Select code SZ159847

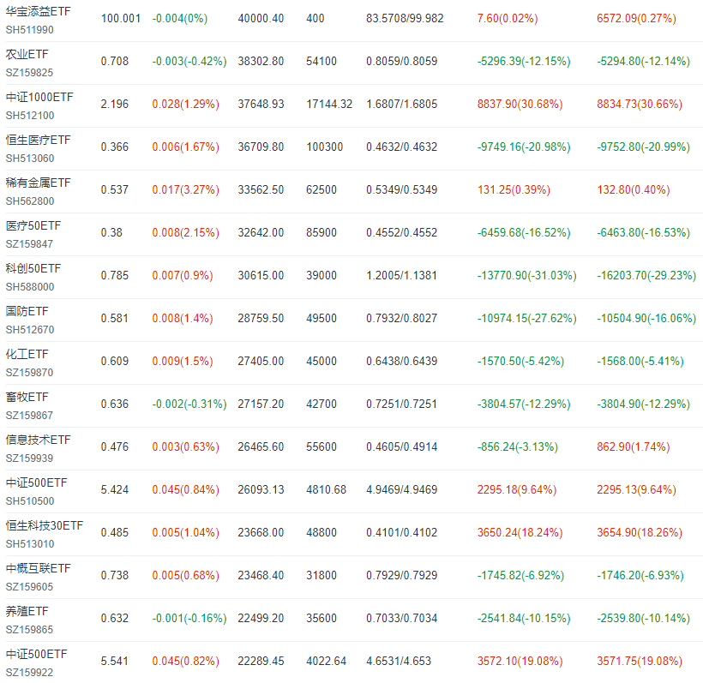coord(30,244)
